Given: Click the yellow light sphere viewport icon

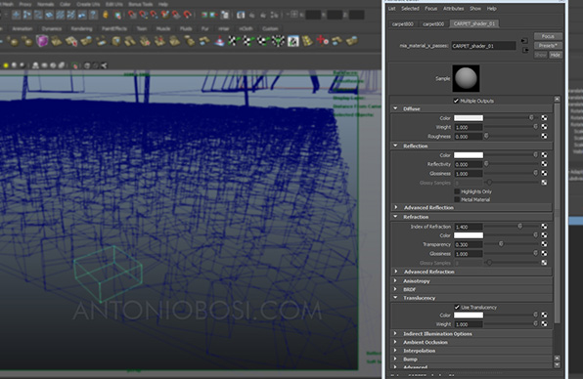Looking at the screenshot, I should pyautogui.click(x=6, y=65).
